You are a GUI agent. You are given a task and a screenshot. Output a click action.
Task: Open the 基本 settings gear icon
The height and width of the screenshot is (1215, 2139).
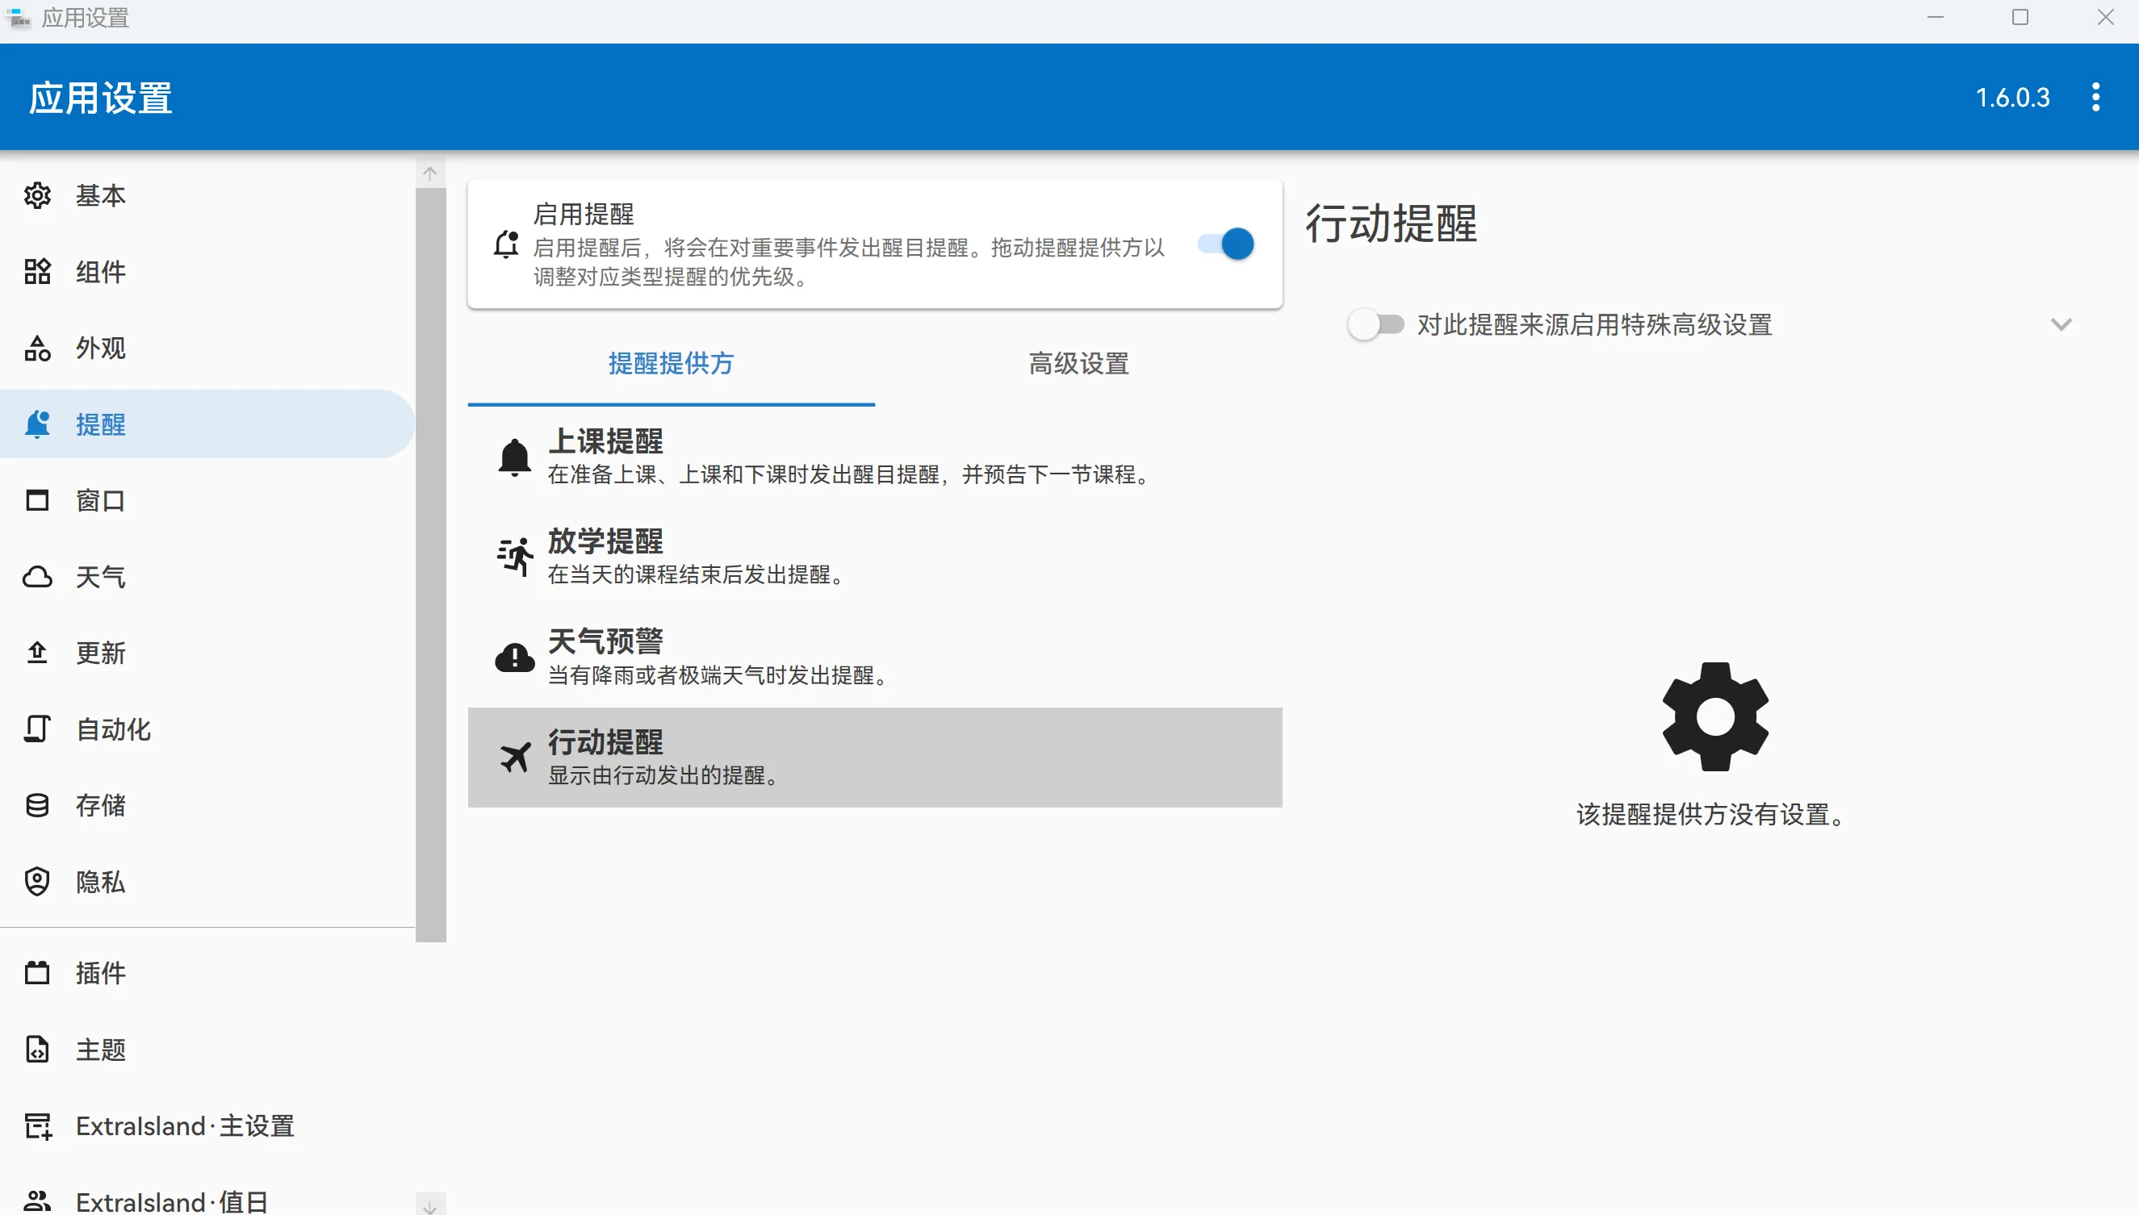click(38, 195)
